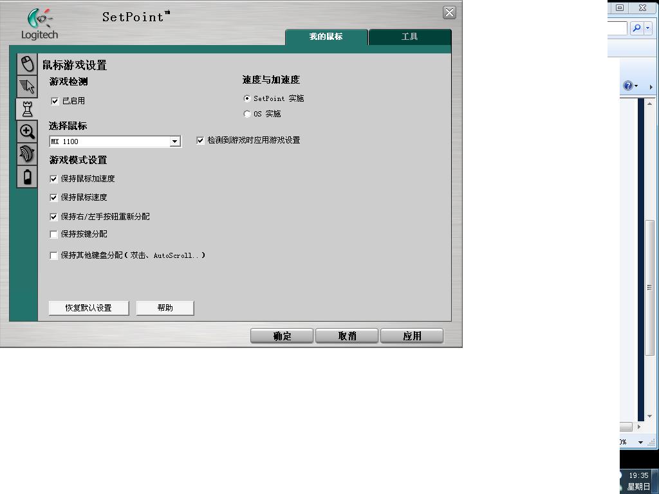Open pointer movement settings via cursor icon
This screenshot has height=494, width=659.
[x=26, y=86]
